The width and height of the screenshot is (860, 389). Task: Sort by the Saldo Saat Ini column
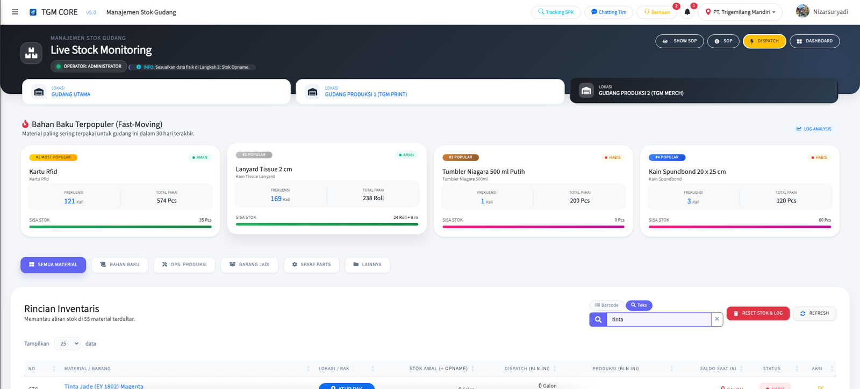tap(741, 369)
